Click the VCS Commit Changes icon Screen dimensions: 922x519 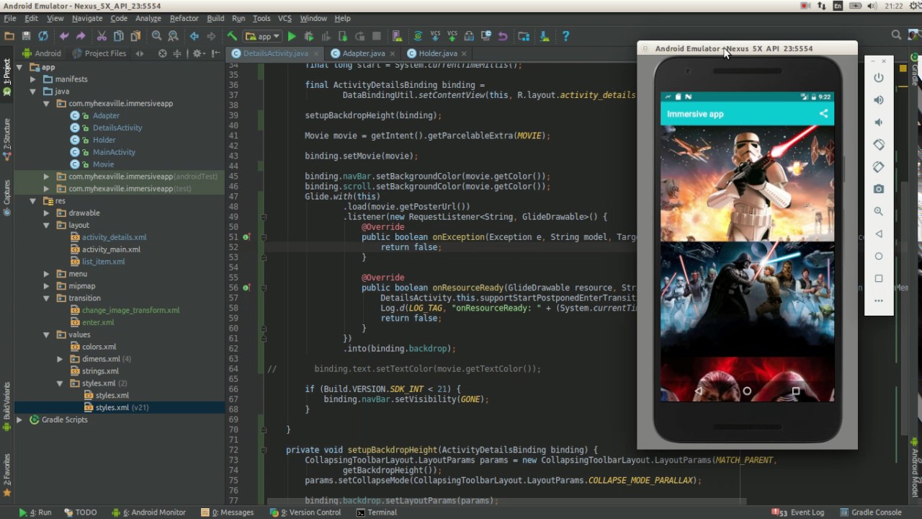(x=452, y=36)
